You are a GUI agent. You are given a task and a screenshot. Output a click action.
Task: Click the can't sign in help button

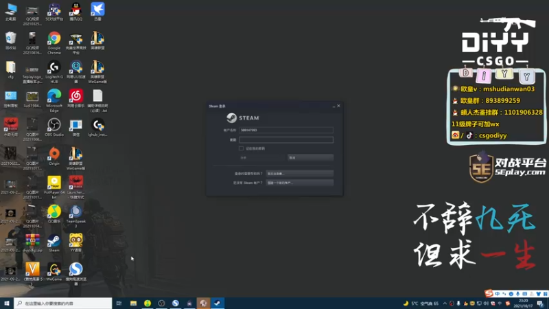coord(299,174)
